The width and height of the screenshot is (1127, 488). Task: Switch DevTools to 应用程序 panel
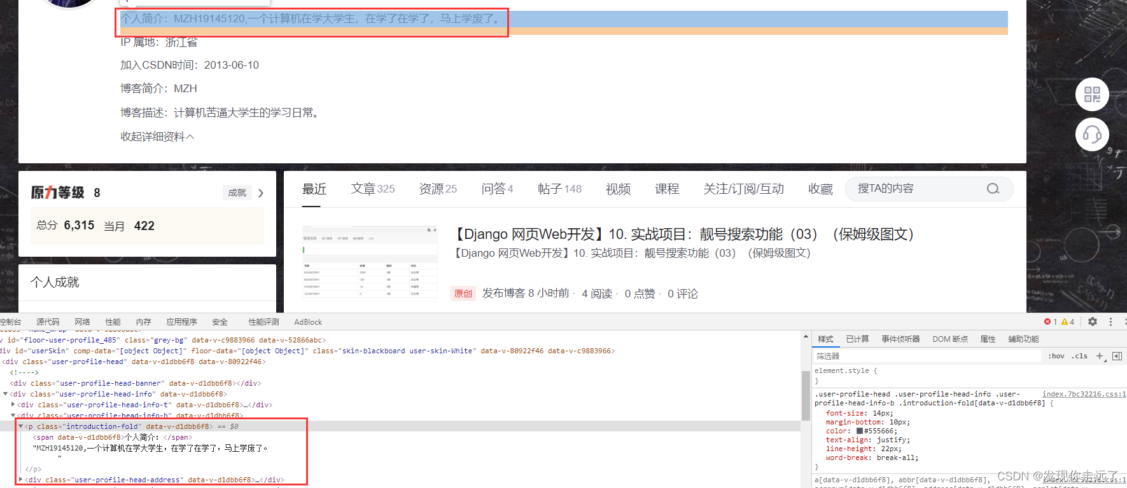pos(181,322)
